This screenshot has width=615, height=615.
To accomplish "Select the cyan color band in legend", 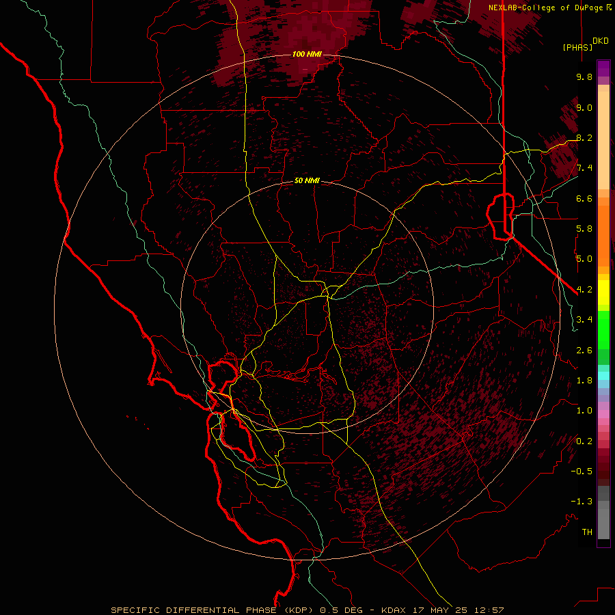I will 603,376.
